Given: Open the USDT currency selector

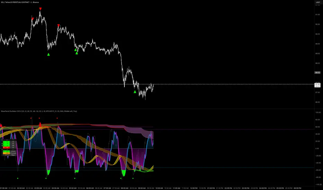Looking at the screenshot, I should [317, 3].
